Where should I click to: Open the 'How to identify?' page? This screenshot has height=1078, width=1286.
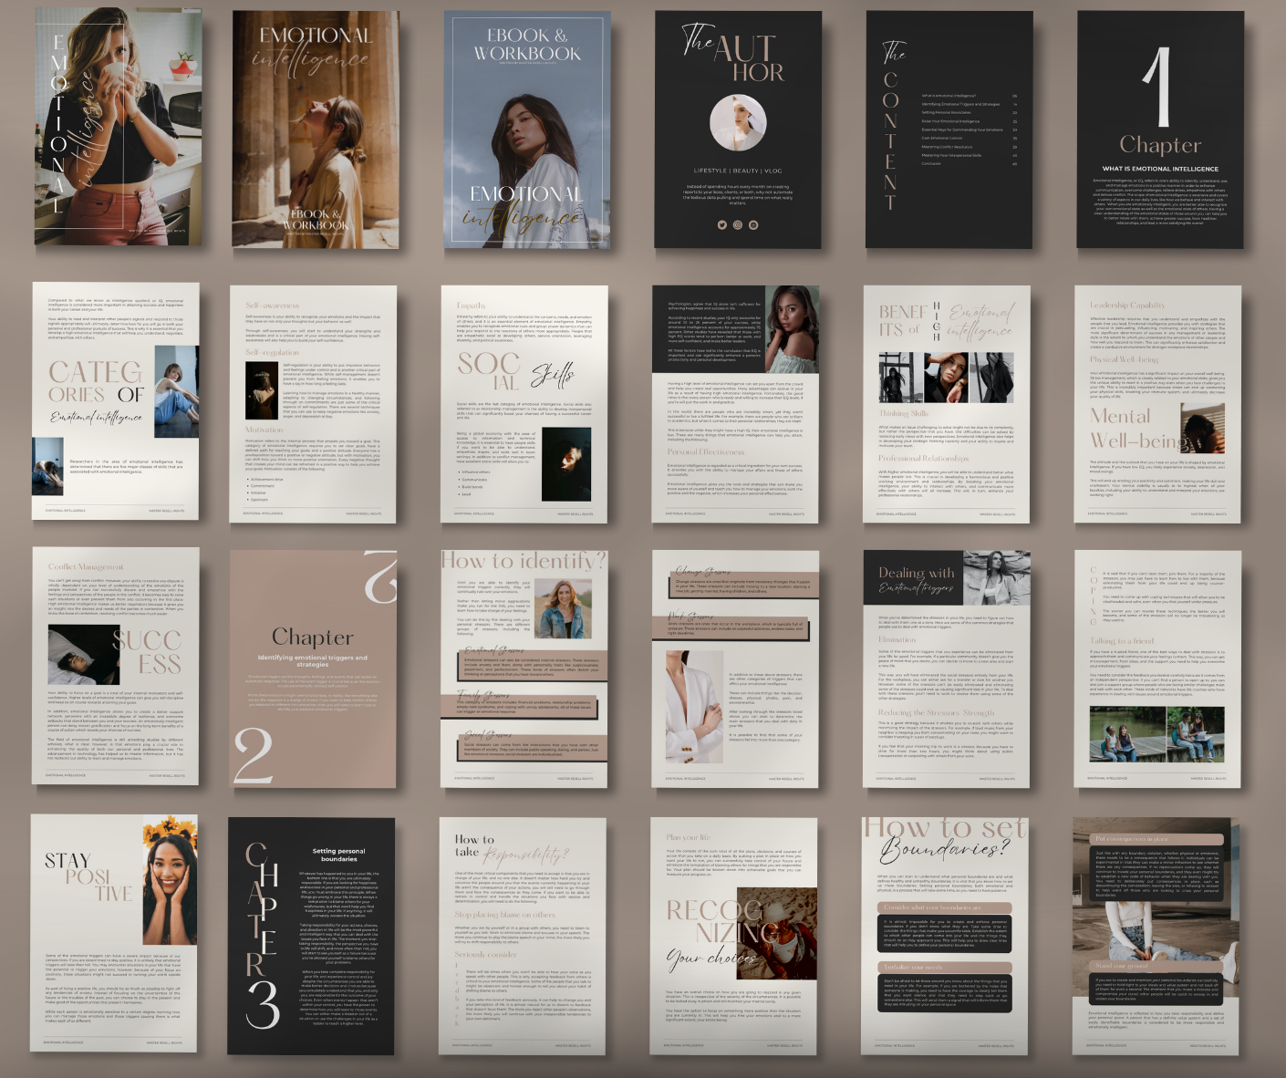(x=524, y=668)
